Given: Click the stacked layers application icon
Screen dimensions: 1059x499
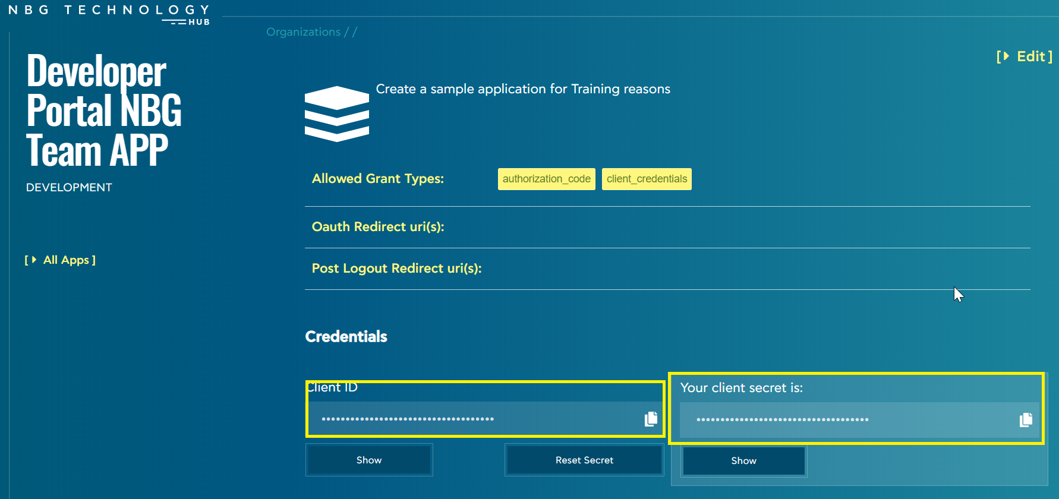Looking at the screenshot, I should (x=336, y=114).
